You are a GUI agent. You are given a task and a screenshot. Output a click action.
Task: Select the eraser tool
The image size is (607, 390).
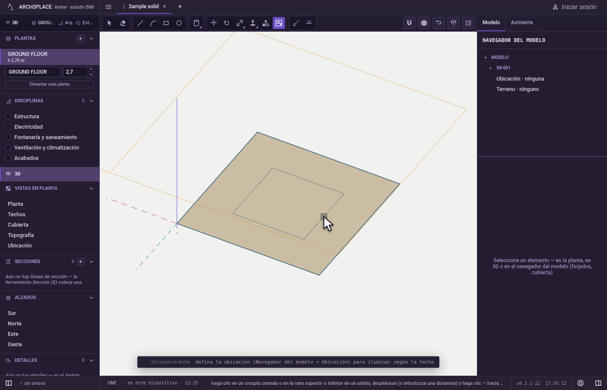tap(123, 23)
